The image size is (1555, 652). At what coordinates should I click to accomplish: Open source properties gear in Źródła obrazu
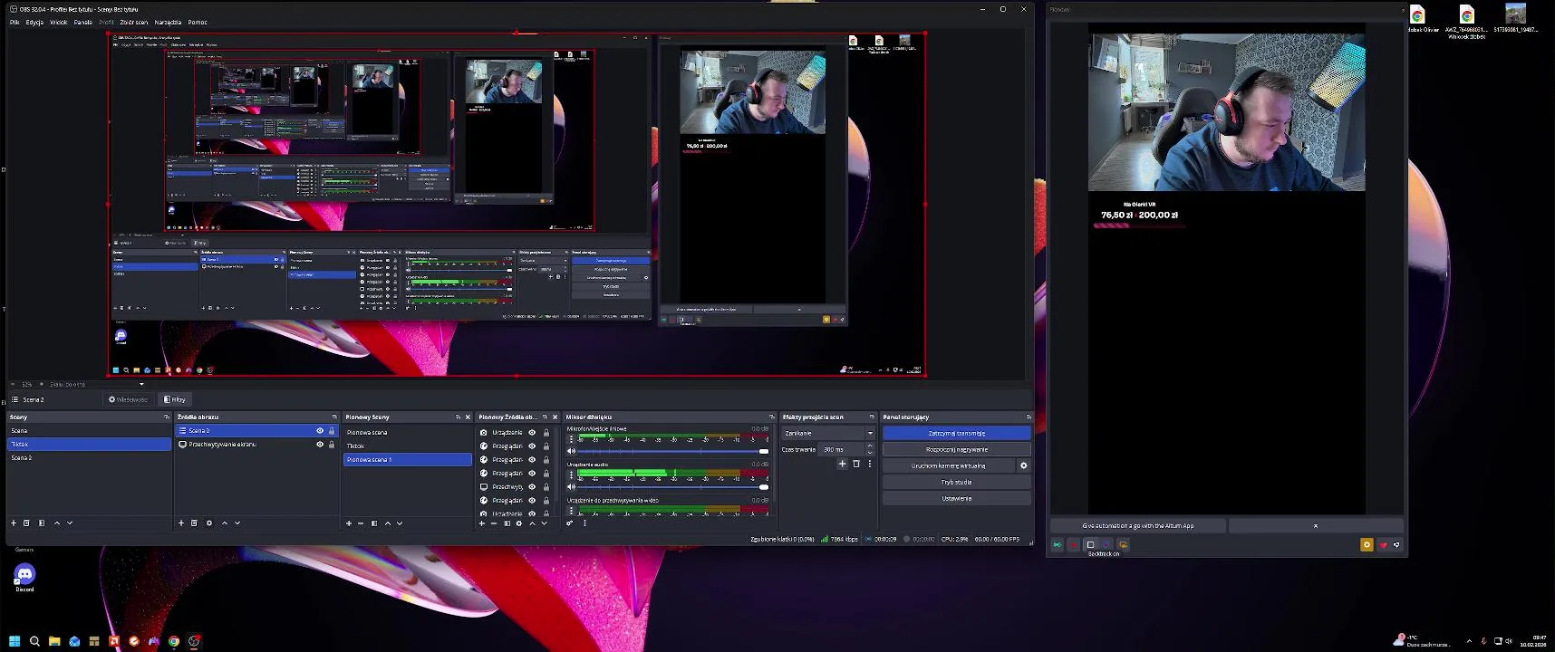[x=209, y=523]
